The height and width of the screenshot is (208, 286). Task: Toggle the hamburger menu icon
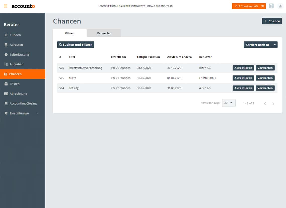coord(6,6)
